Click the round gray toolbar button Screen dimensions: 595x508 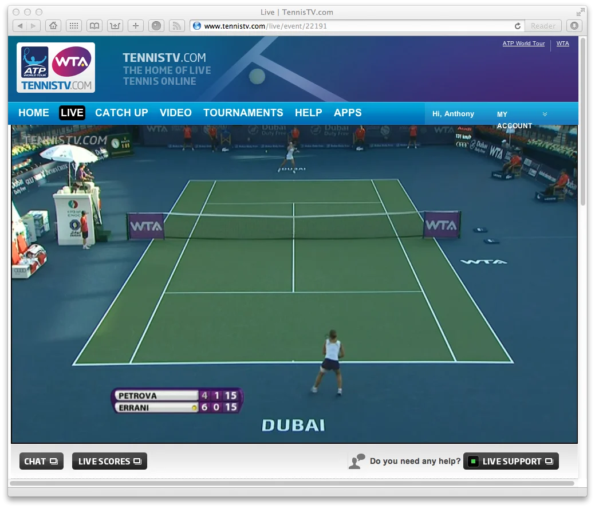pos(156,26)
